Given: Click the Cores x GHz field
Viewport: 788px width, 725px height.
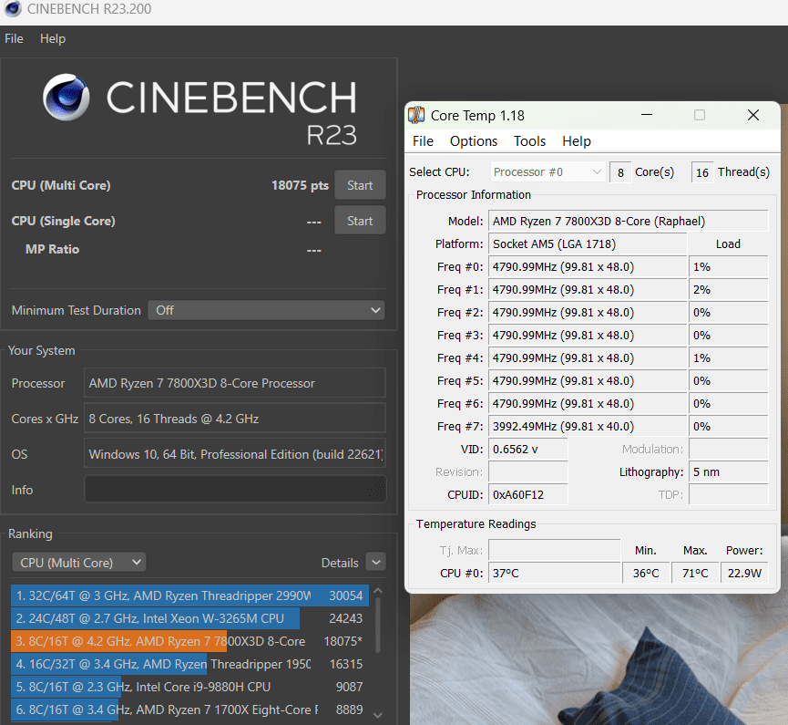Looking at the screenshot, I should coord(235,419).
